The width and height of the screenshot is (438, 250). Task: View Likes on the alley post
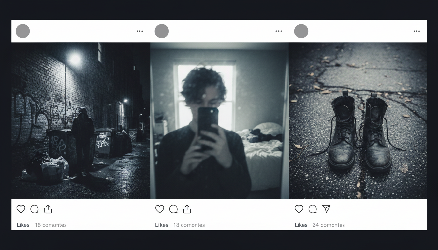tap(23, 225)
